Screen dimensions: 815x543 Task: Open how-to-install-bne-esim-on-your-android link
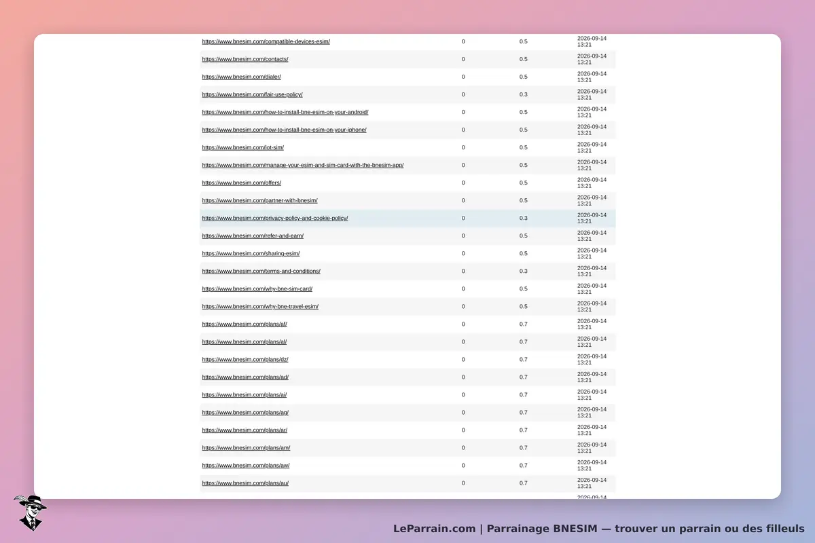pyautogui.click(x=285, y=112)
